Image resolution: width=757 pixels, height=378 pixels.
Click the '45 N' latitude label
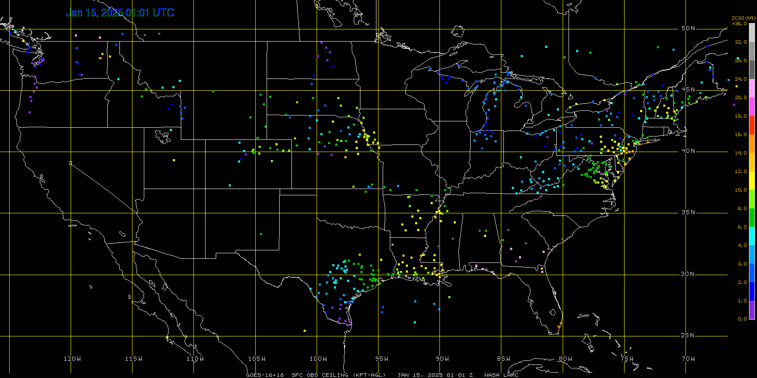688,89
